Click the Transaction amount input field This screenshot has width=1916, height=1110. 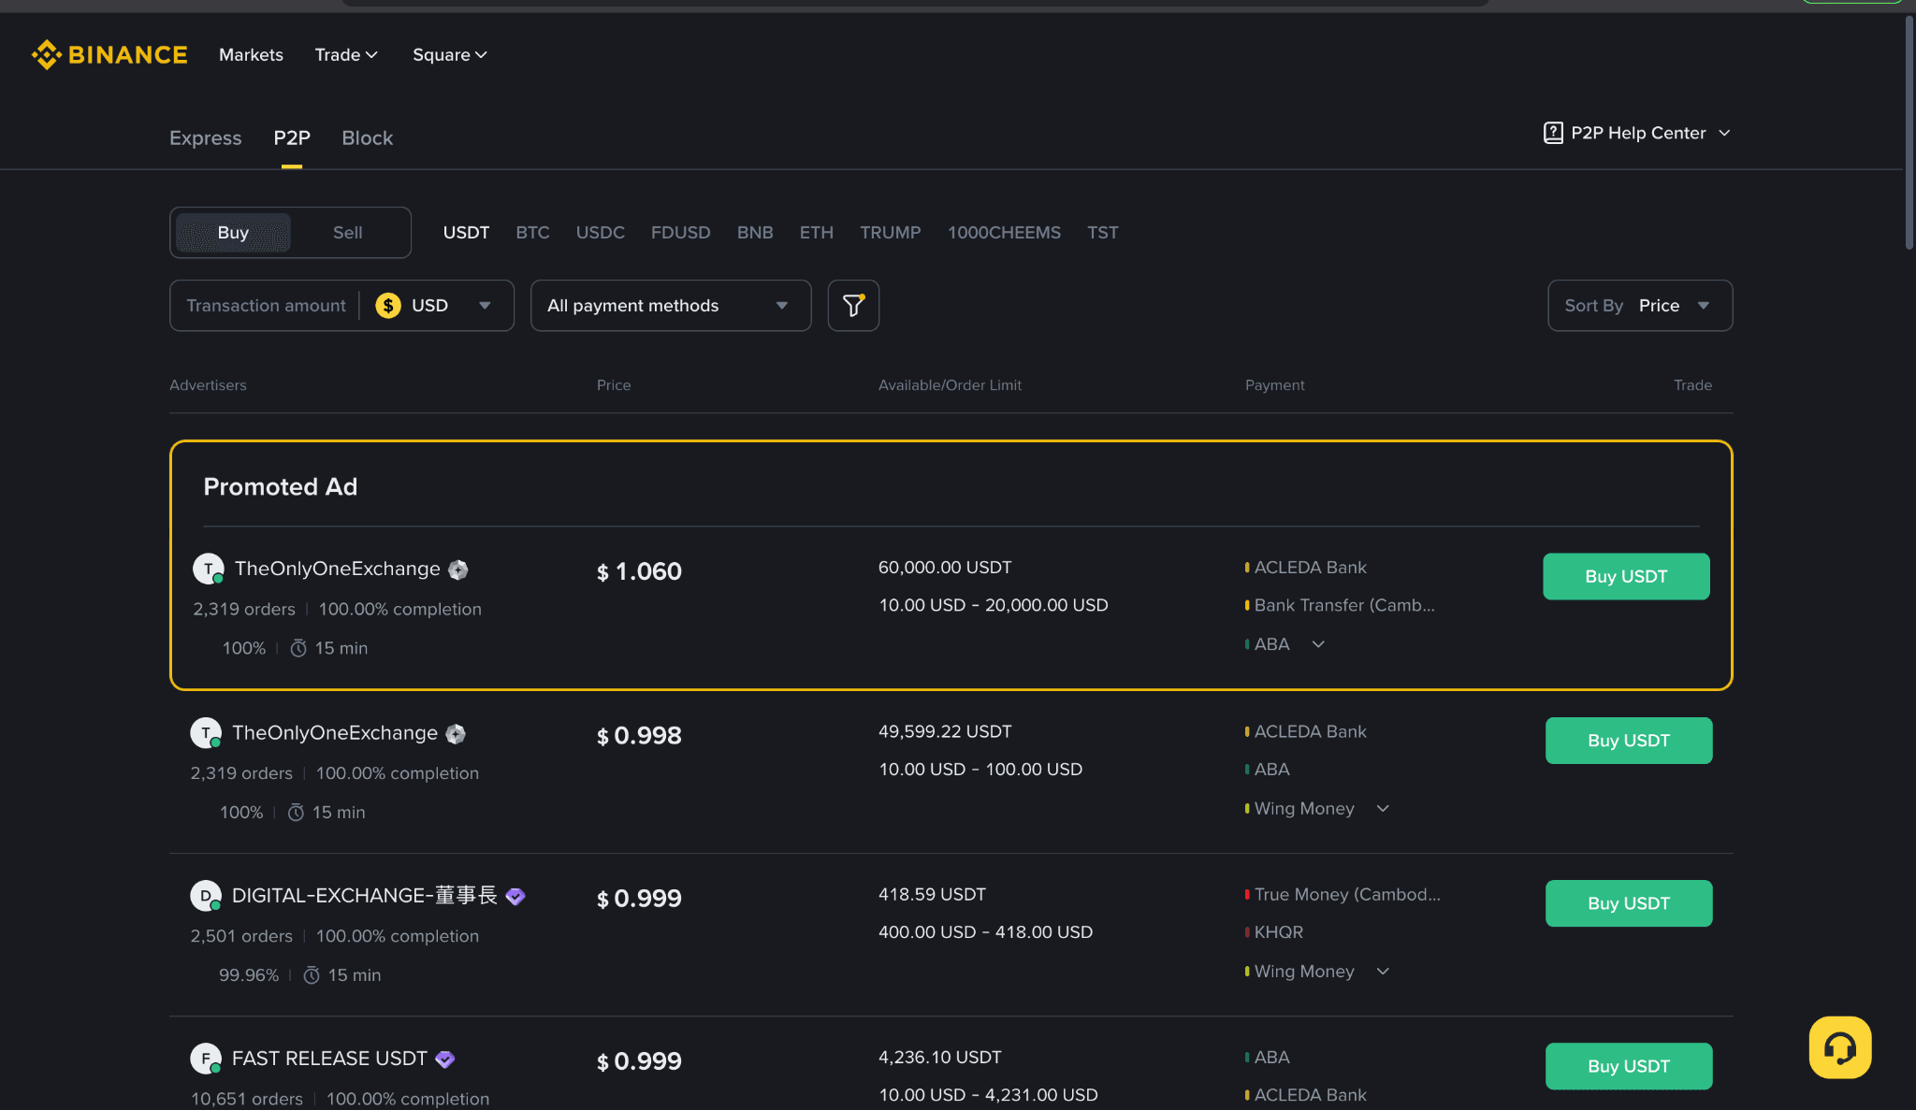tap(266, 306)
